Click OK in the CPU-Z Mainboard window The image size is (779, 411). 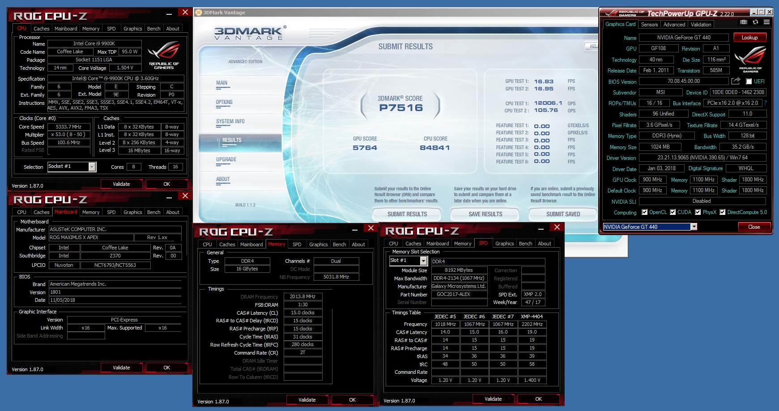pyautogui.click(x=166, y=368)
